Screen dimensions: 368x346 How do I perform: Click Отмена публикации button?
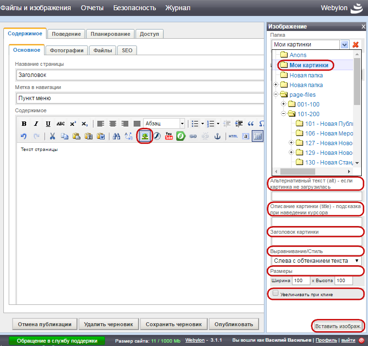[45, 324]
